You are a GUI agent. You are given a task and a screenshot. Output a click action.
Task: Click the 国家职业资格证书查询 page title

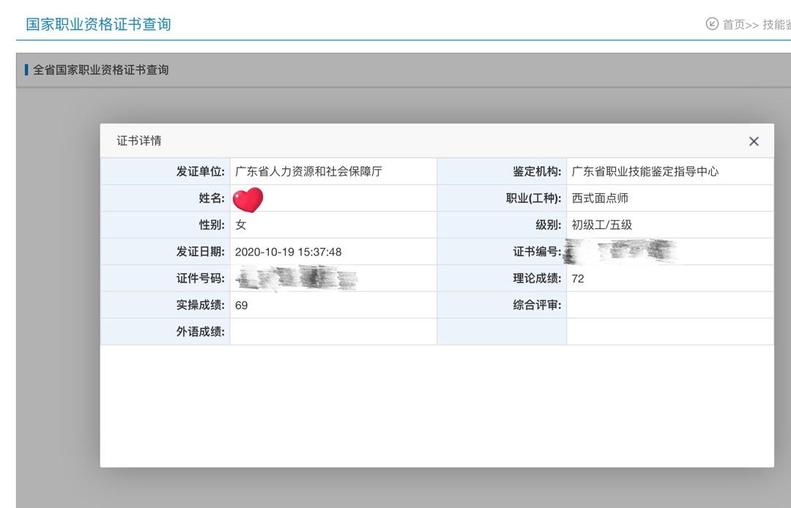pyautogui.click(x=98, y=24)
